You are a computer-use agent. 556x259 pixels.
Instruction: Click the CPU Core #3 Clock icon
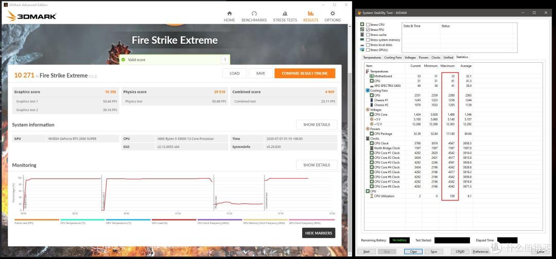[372, 162]
